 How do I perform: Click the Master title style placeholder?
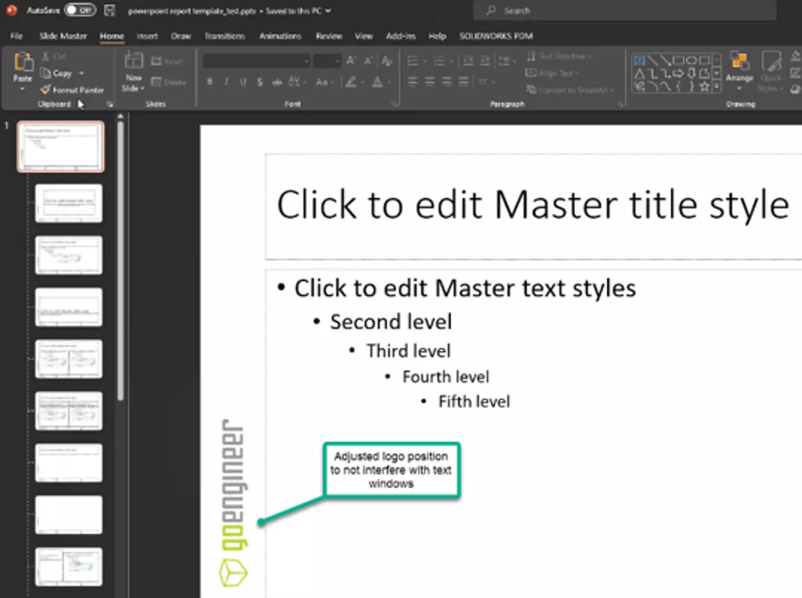coord(534,206)
